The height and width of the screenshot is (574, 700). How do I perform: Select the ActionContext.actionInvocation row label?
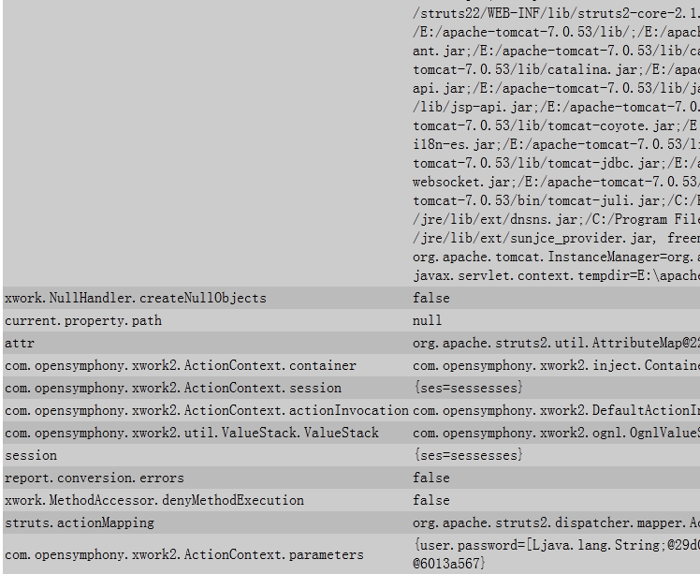tap(207, 410)
